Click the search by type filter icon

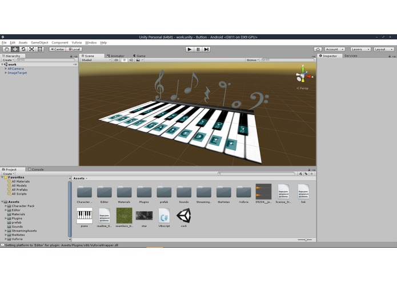[300, 174]
